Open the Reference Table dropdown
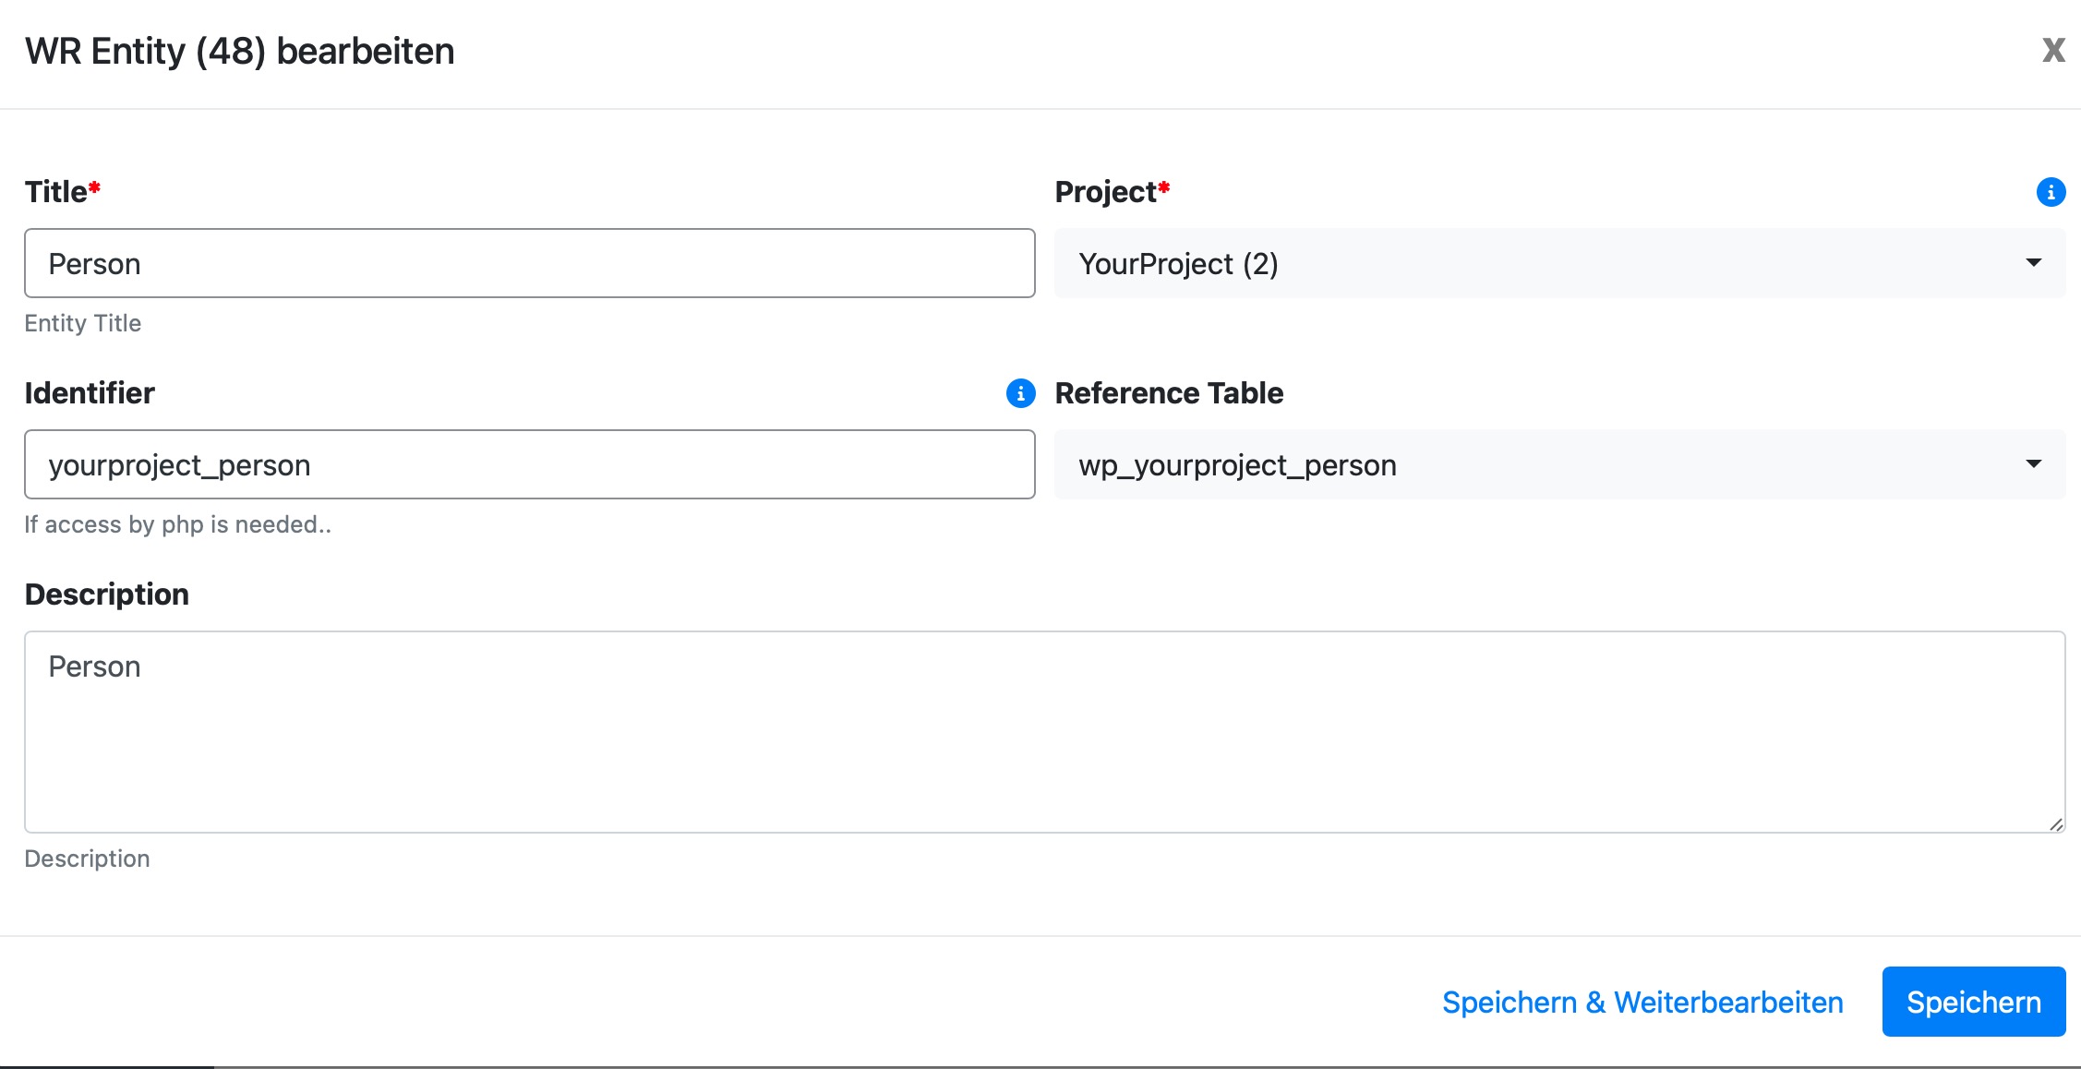2081x1069 pixels. [x=1560, y=464]
